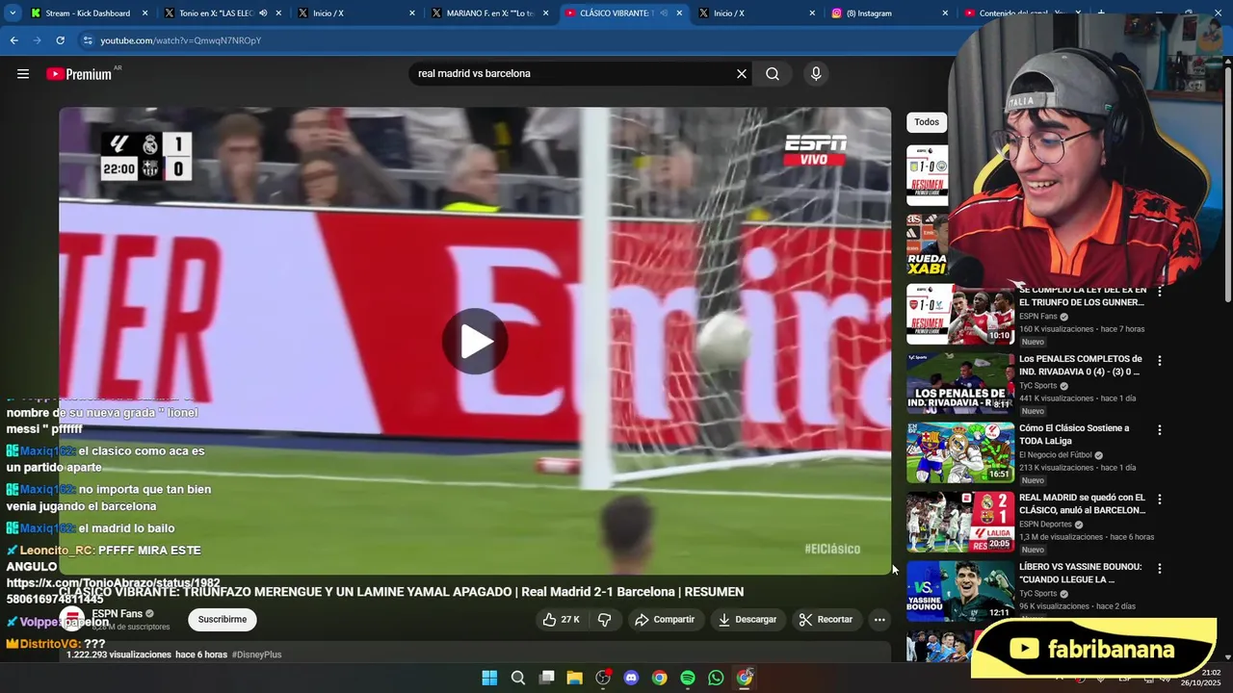Open Discord from taskbar
The width and height of the screenshot is (1233, 693).
pos(631,678)
